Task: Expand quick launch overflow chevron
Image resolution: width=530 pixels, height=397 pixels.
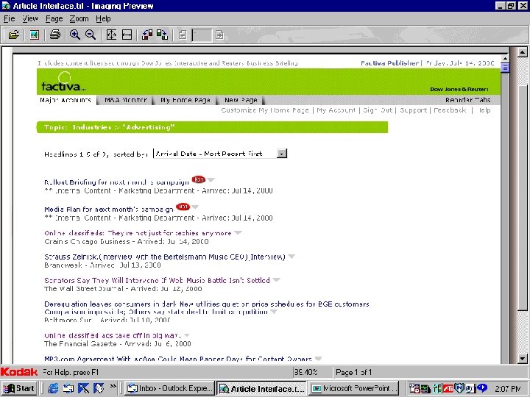Action: click(x=113, y=387)
